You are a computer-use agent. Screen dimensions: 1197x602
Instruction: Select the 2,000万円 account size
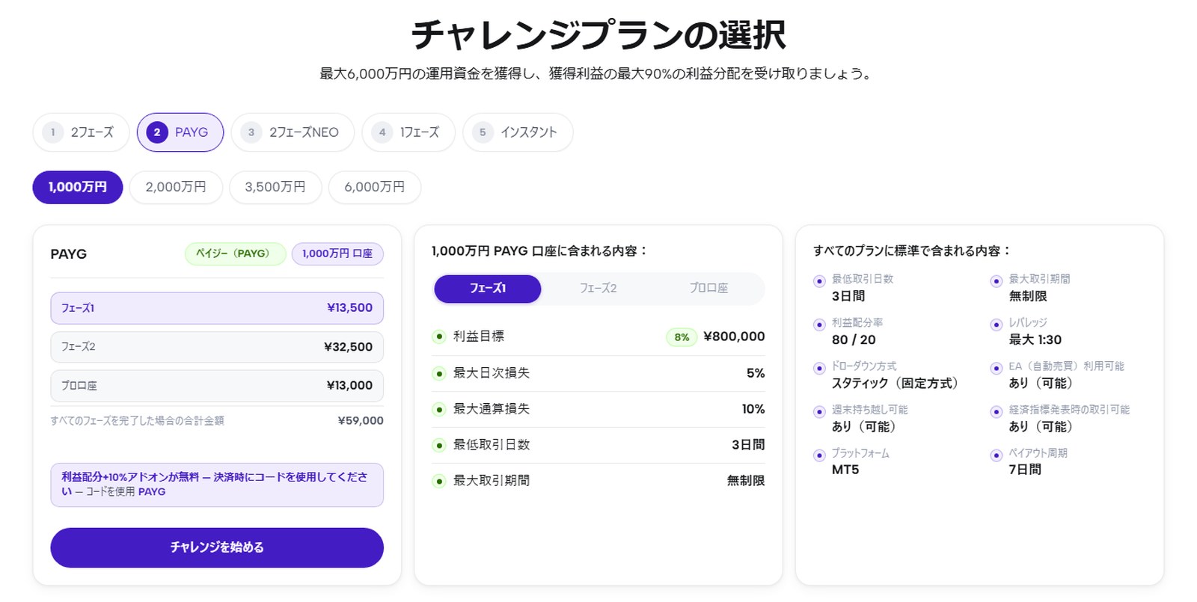(176, 187)
